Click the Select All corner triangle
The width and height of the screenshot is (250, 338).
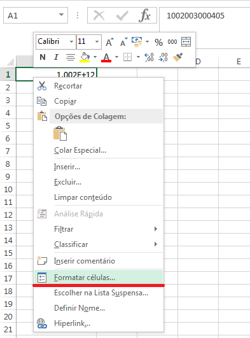point(11,62)
